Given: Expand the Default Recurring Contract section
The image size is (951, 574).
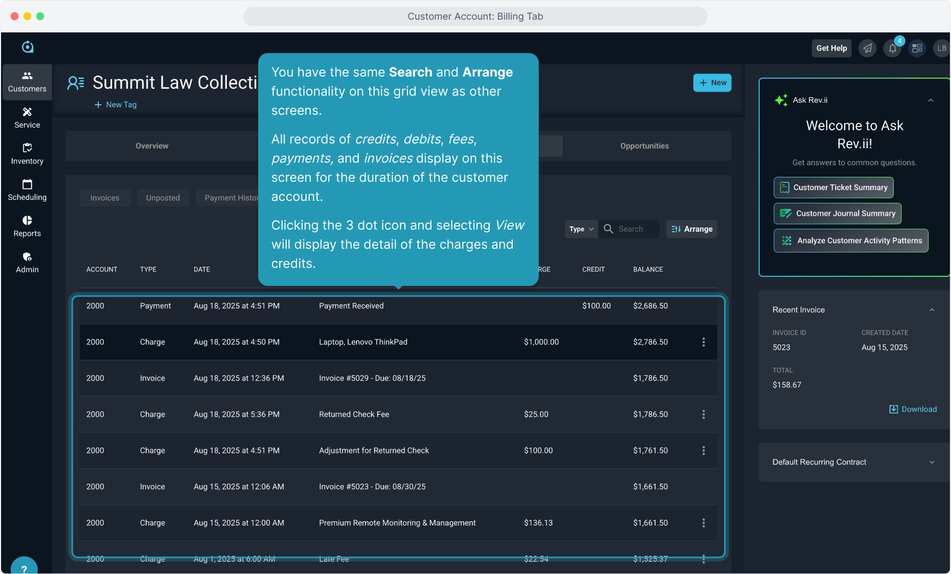Looking at the screenshot, I should click(931, 462).
